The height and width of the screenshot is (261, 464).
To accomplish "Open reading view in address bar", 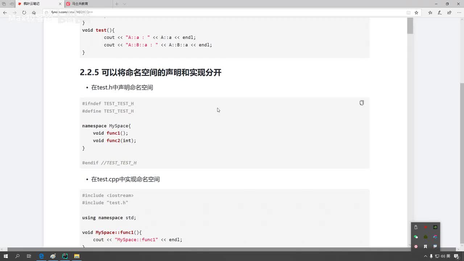I will point(409,12).
